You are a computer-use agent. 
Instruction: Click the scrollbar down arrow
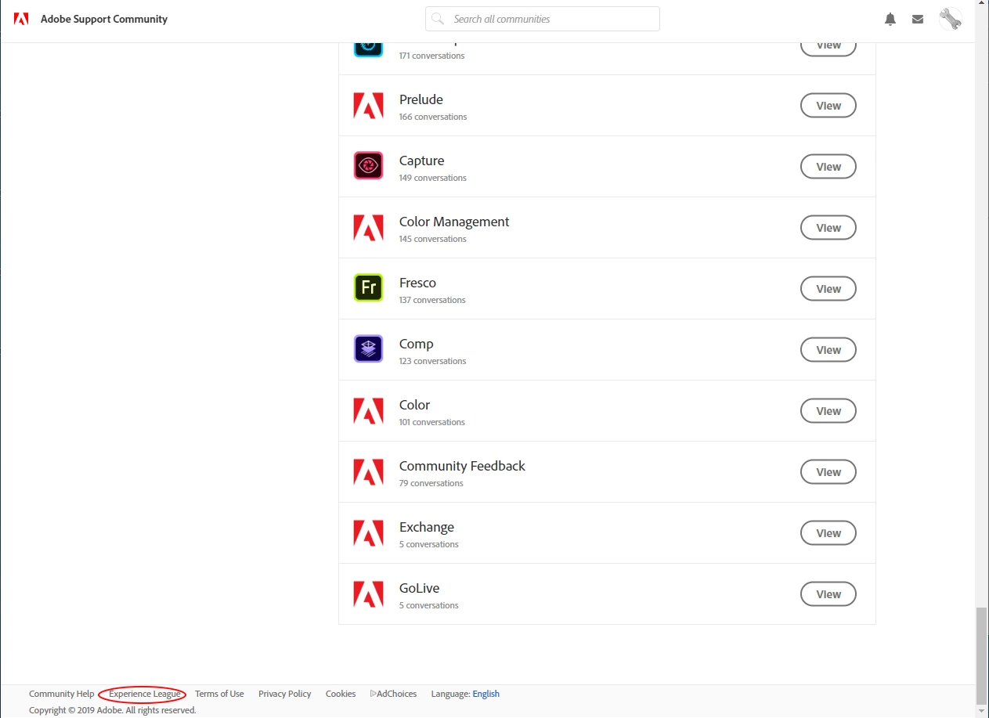(x=982, y=711)
